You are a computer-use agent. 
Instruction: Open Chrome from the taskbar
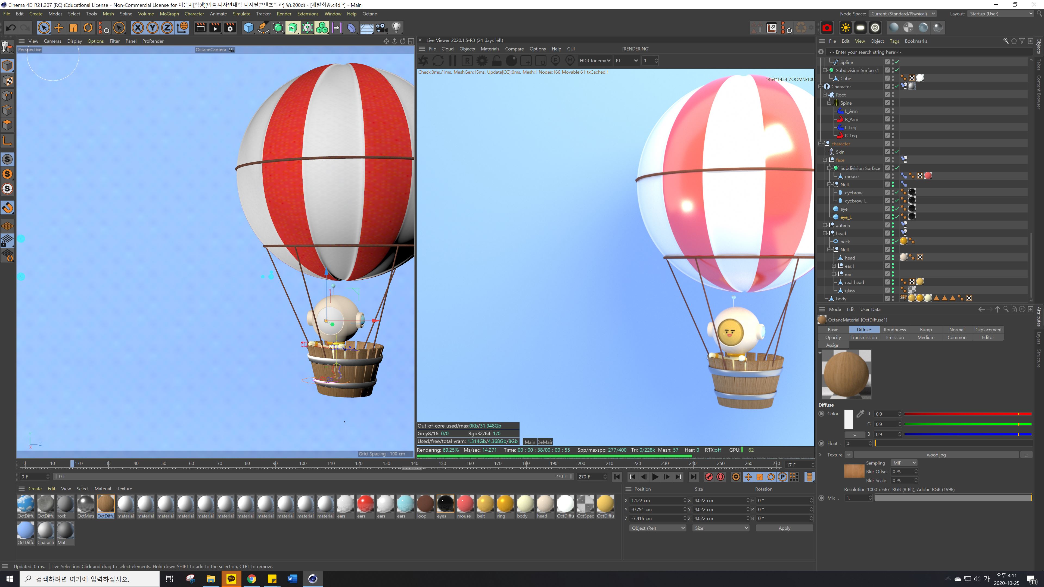click(x=252, y=579)
